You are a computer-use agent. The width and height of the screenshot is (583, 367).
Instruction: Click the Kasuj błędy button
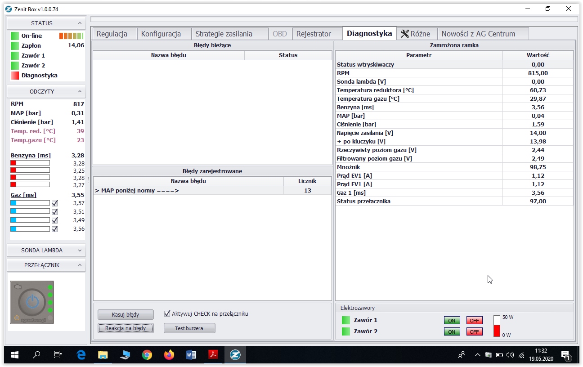(126, 314)
